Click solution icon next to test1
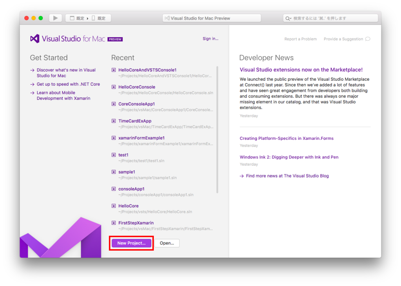The image size is (401, 286). (x=114, y=155)
